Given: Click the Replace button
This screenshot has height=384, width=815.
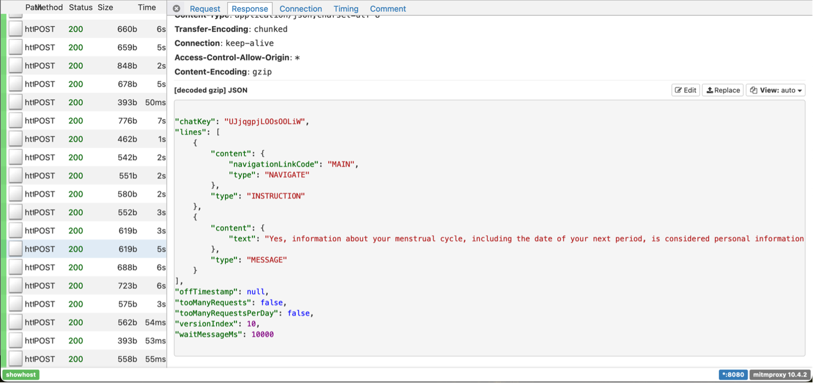Looking at the screenshot, I should point(723,90).
